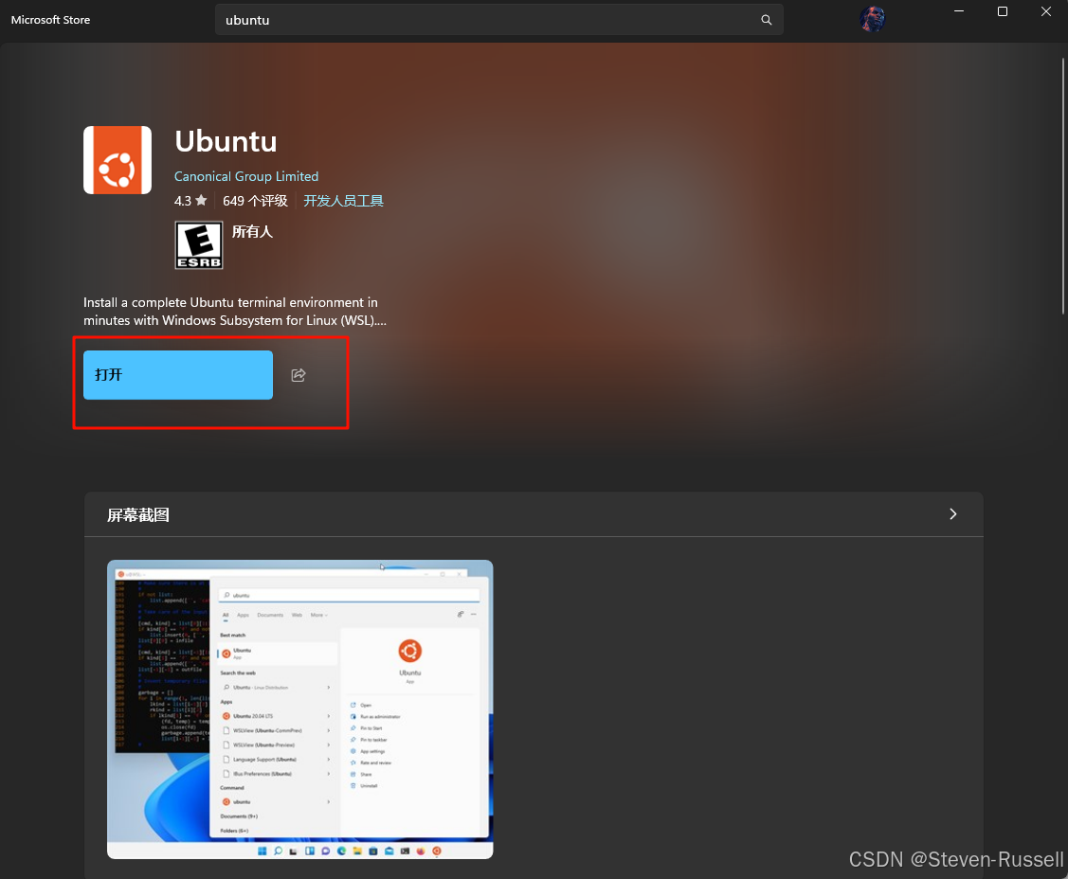Viewport: 1068px width, 879px height.
Task: Click the Microsoft Store title text
Action: tap(50, 20)
